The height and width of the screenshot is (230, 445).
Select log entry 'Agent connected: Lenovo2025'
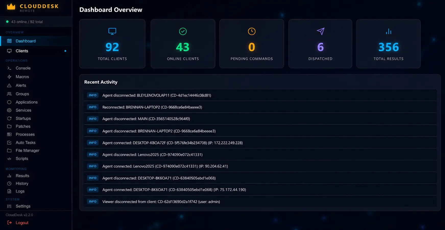click(260, 166)
